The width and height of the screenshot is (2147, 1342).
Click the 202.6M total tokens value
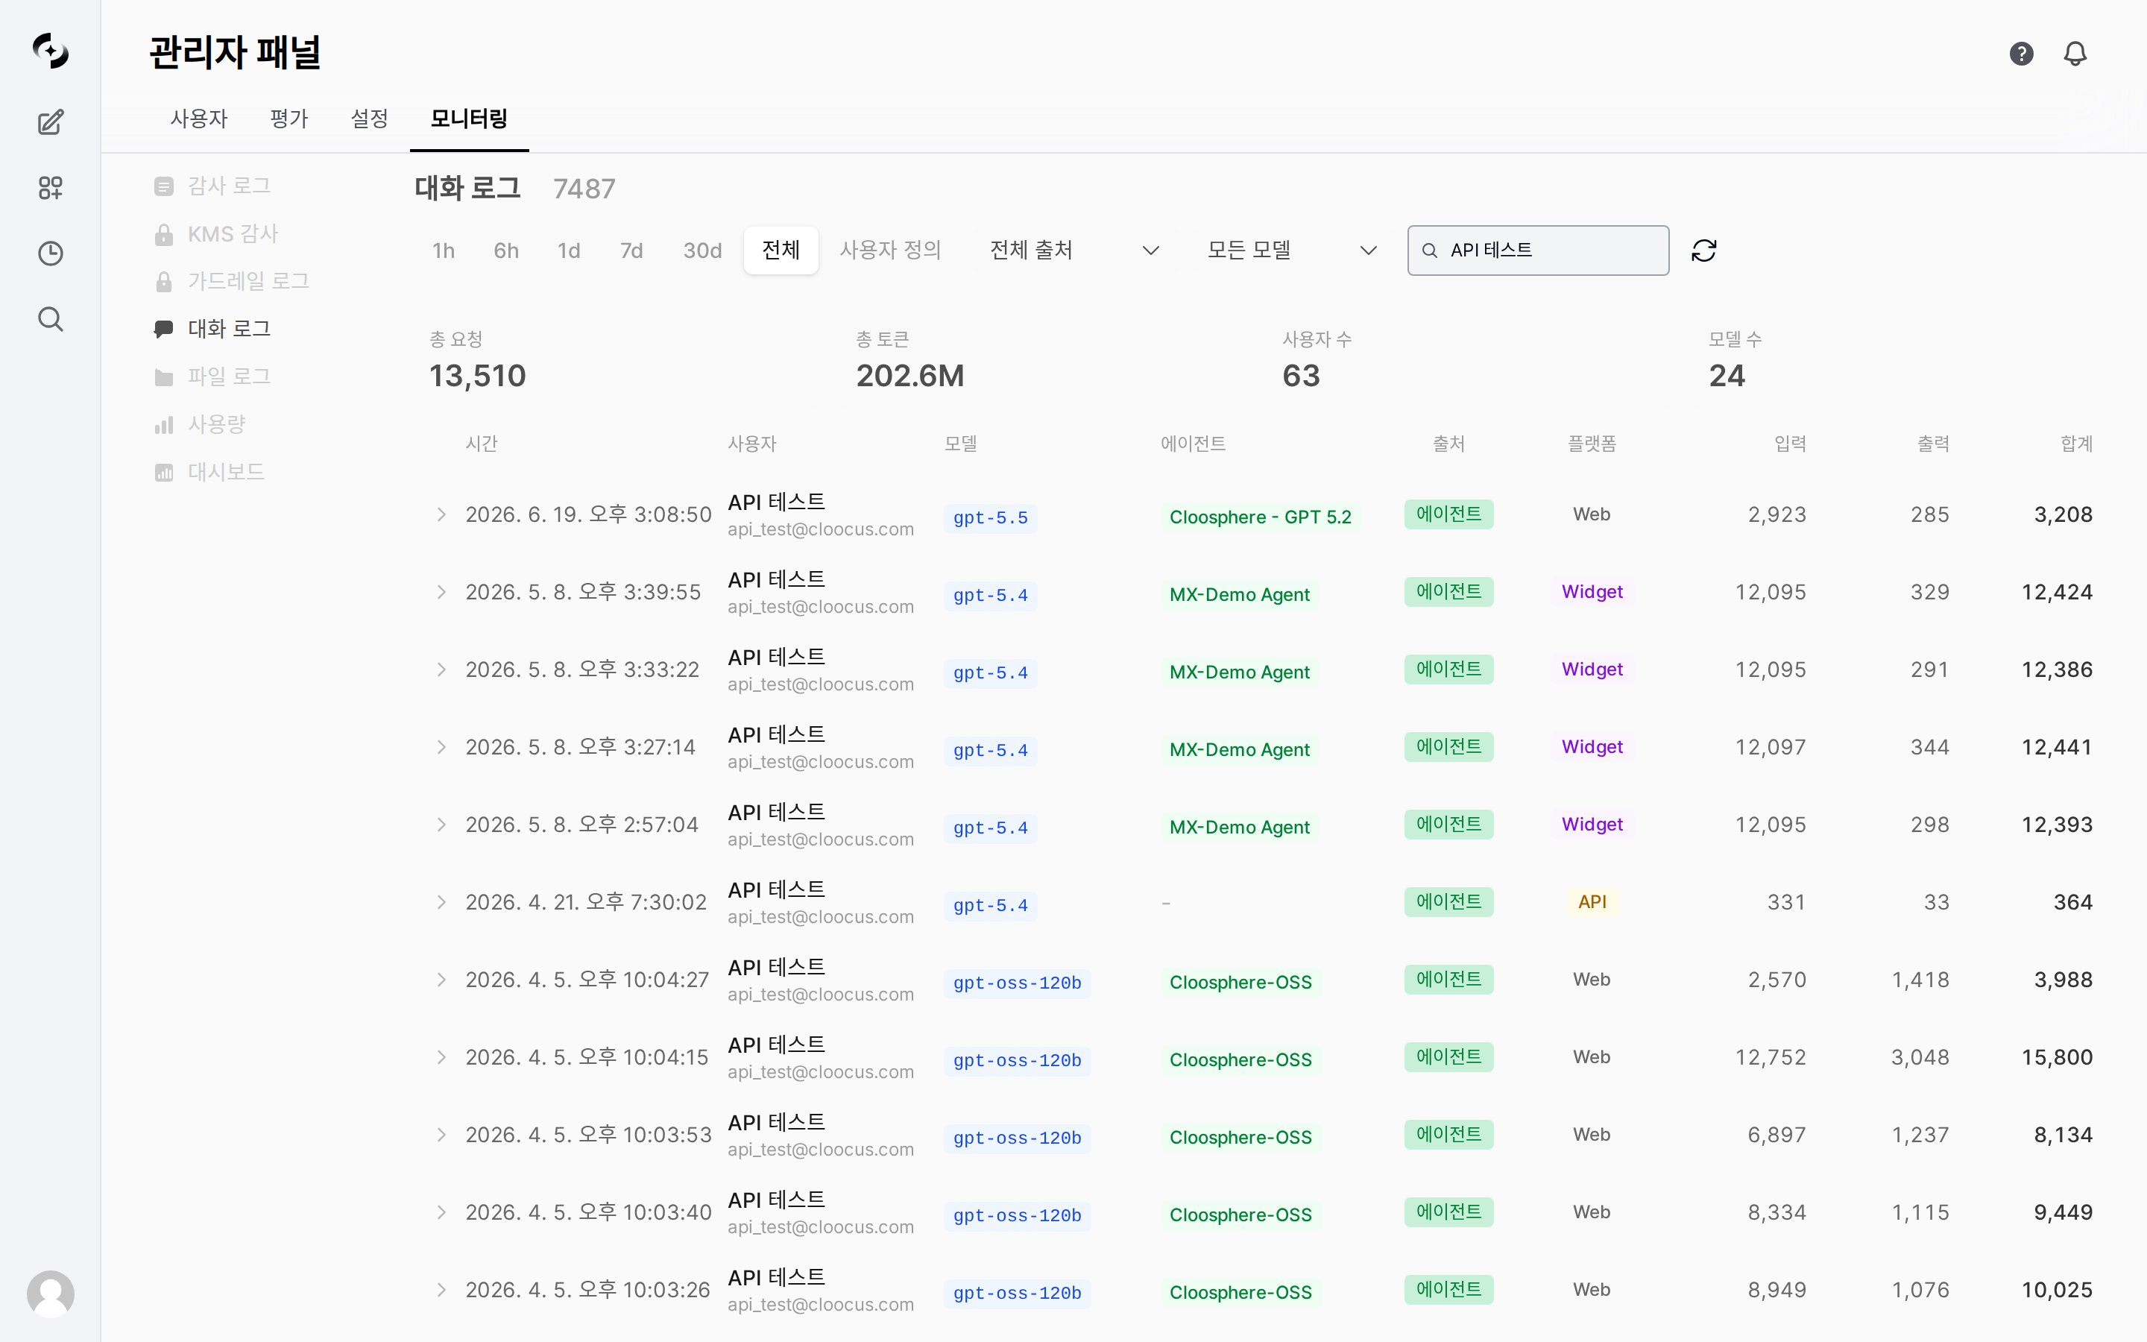point(909,377)
